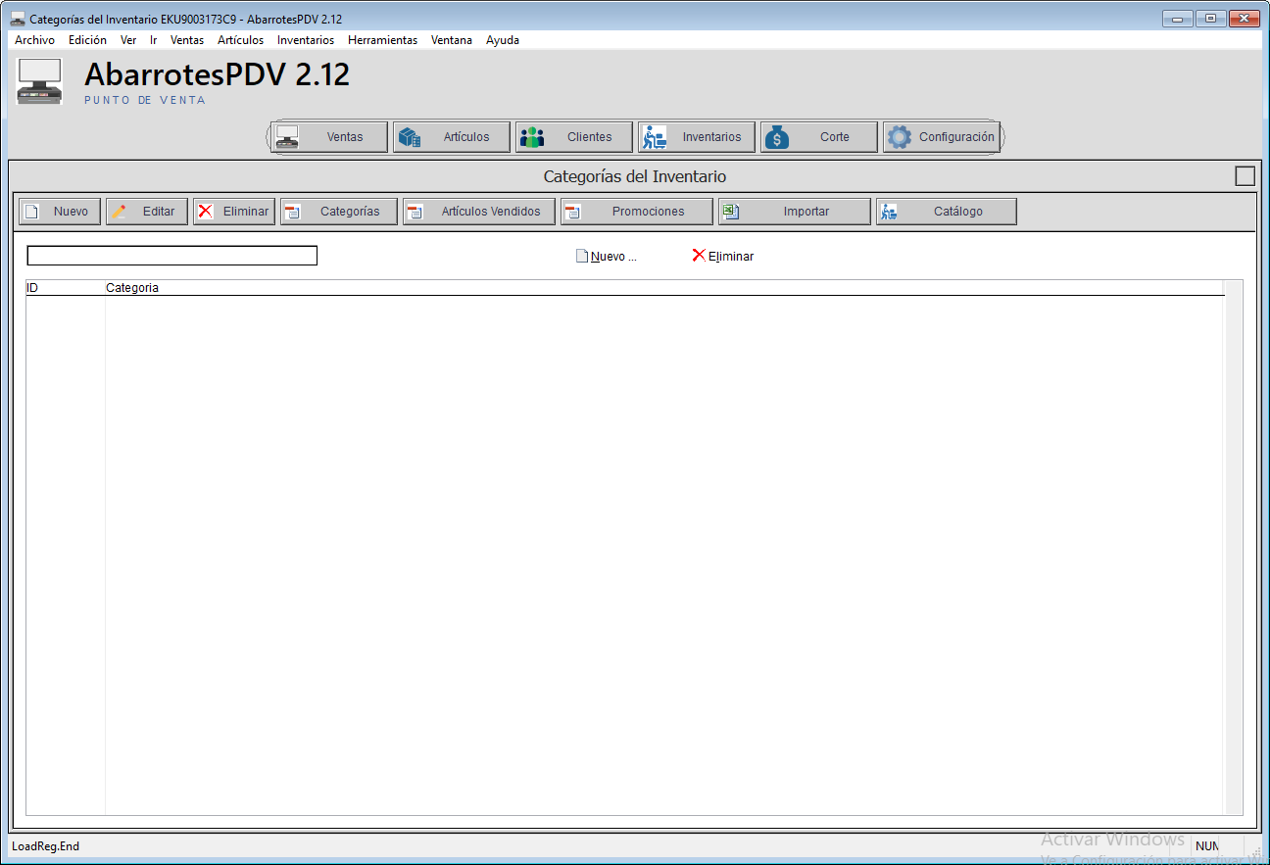Click the AbarrotesPDV computer logo
Image resolution: width=1270 pixels, height=865 pixels.
pos(40,81)
